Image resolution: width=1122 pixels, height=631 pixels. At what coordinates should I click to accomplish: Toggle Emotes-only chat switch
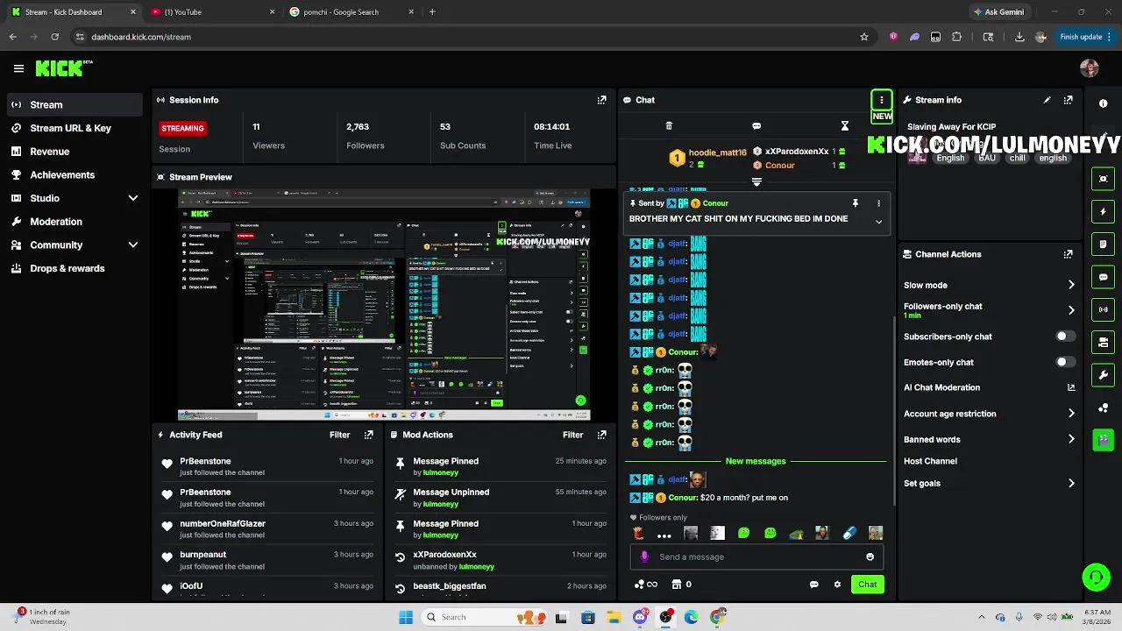point(1065,362)
